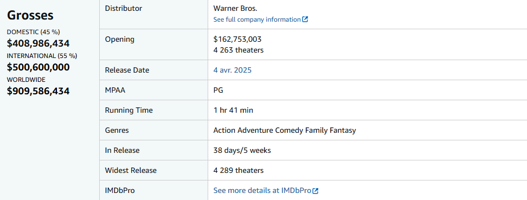Follow See more details at IMDbPro
The height and width of the screenshot is (200, 527).
266,191
